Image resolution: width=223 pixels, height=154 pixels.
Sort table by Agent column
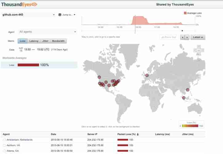6,134
